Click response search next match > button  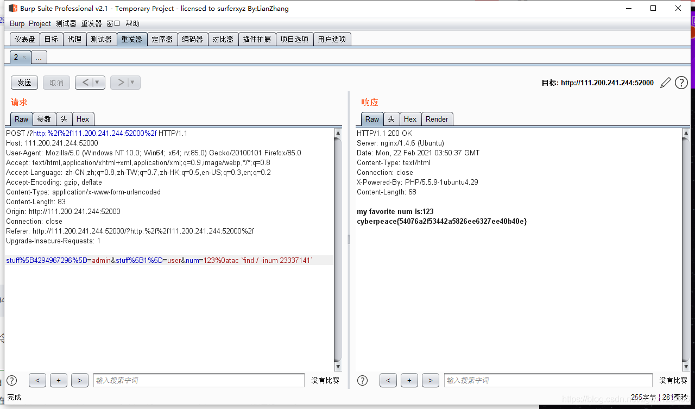tap(430, 380)
